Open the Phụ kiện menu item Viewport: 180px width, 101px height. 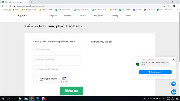[83, 16]
